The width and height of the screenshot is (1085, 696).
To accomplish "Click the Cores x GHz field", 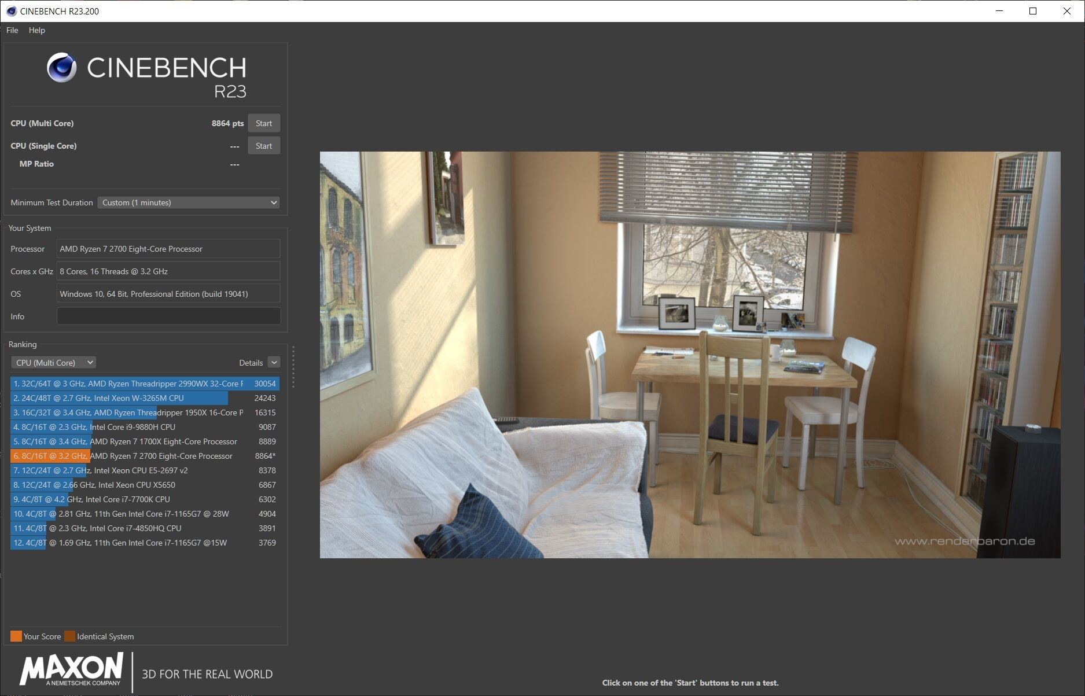I will click(168, 271).
